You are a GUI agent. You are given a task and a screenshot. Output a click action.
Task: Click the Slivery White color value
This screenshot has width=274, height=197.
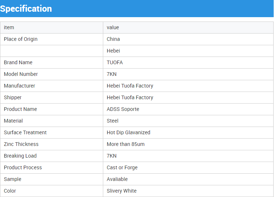121,191
